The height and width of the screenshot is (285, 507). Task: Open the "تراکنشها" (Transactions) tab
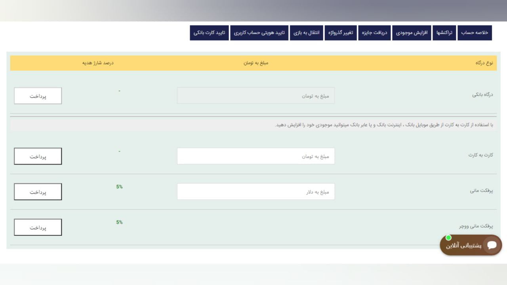point(444,33)
